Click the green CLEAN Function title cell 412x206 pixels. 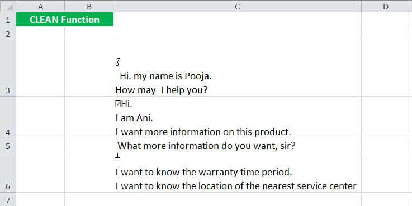pos(65,19)
